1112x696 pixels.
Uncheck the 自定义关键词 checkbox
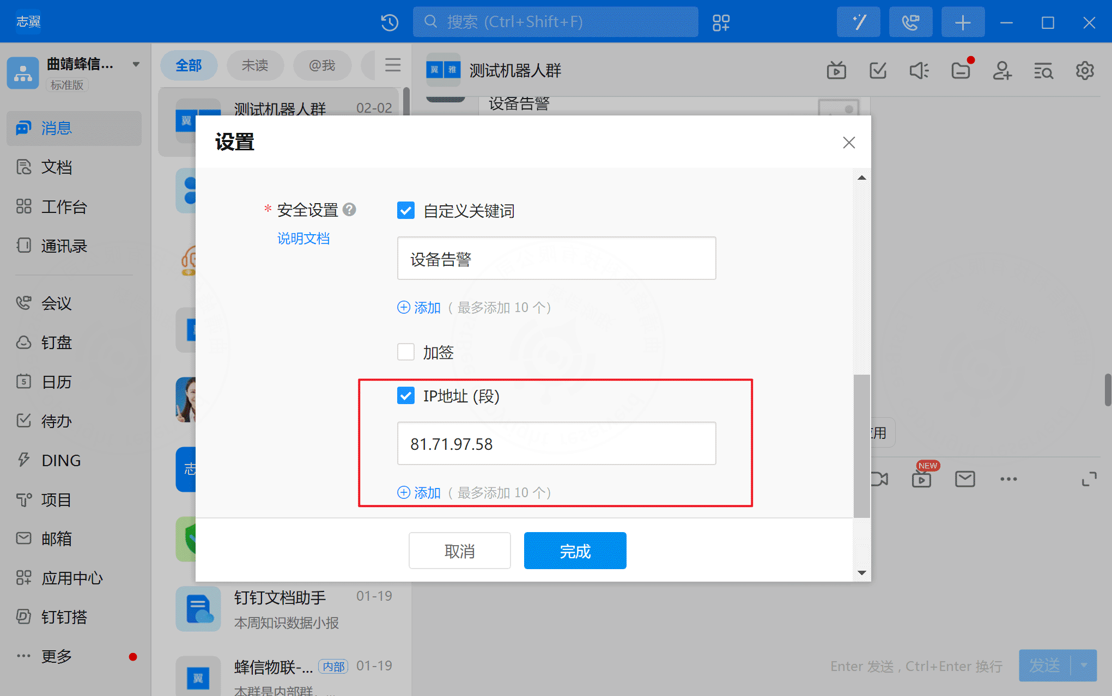click(x=406, y=210)
